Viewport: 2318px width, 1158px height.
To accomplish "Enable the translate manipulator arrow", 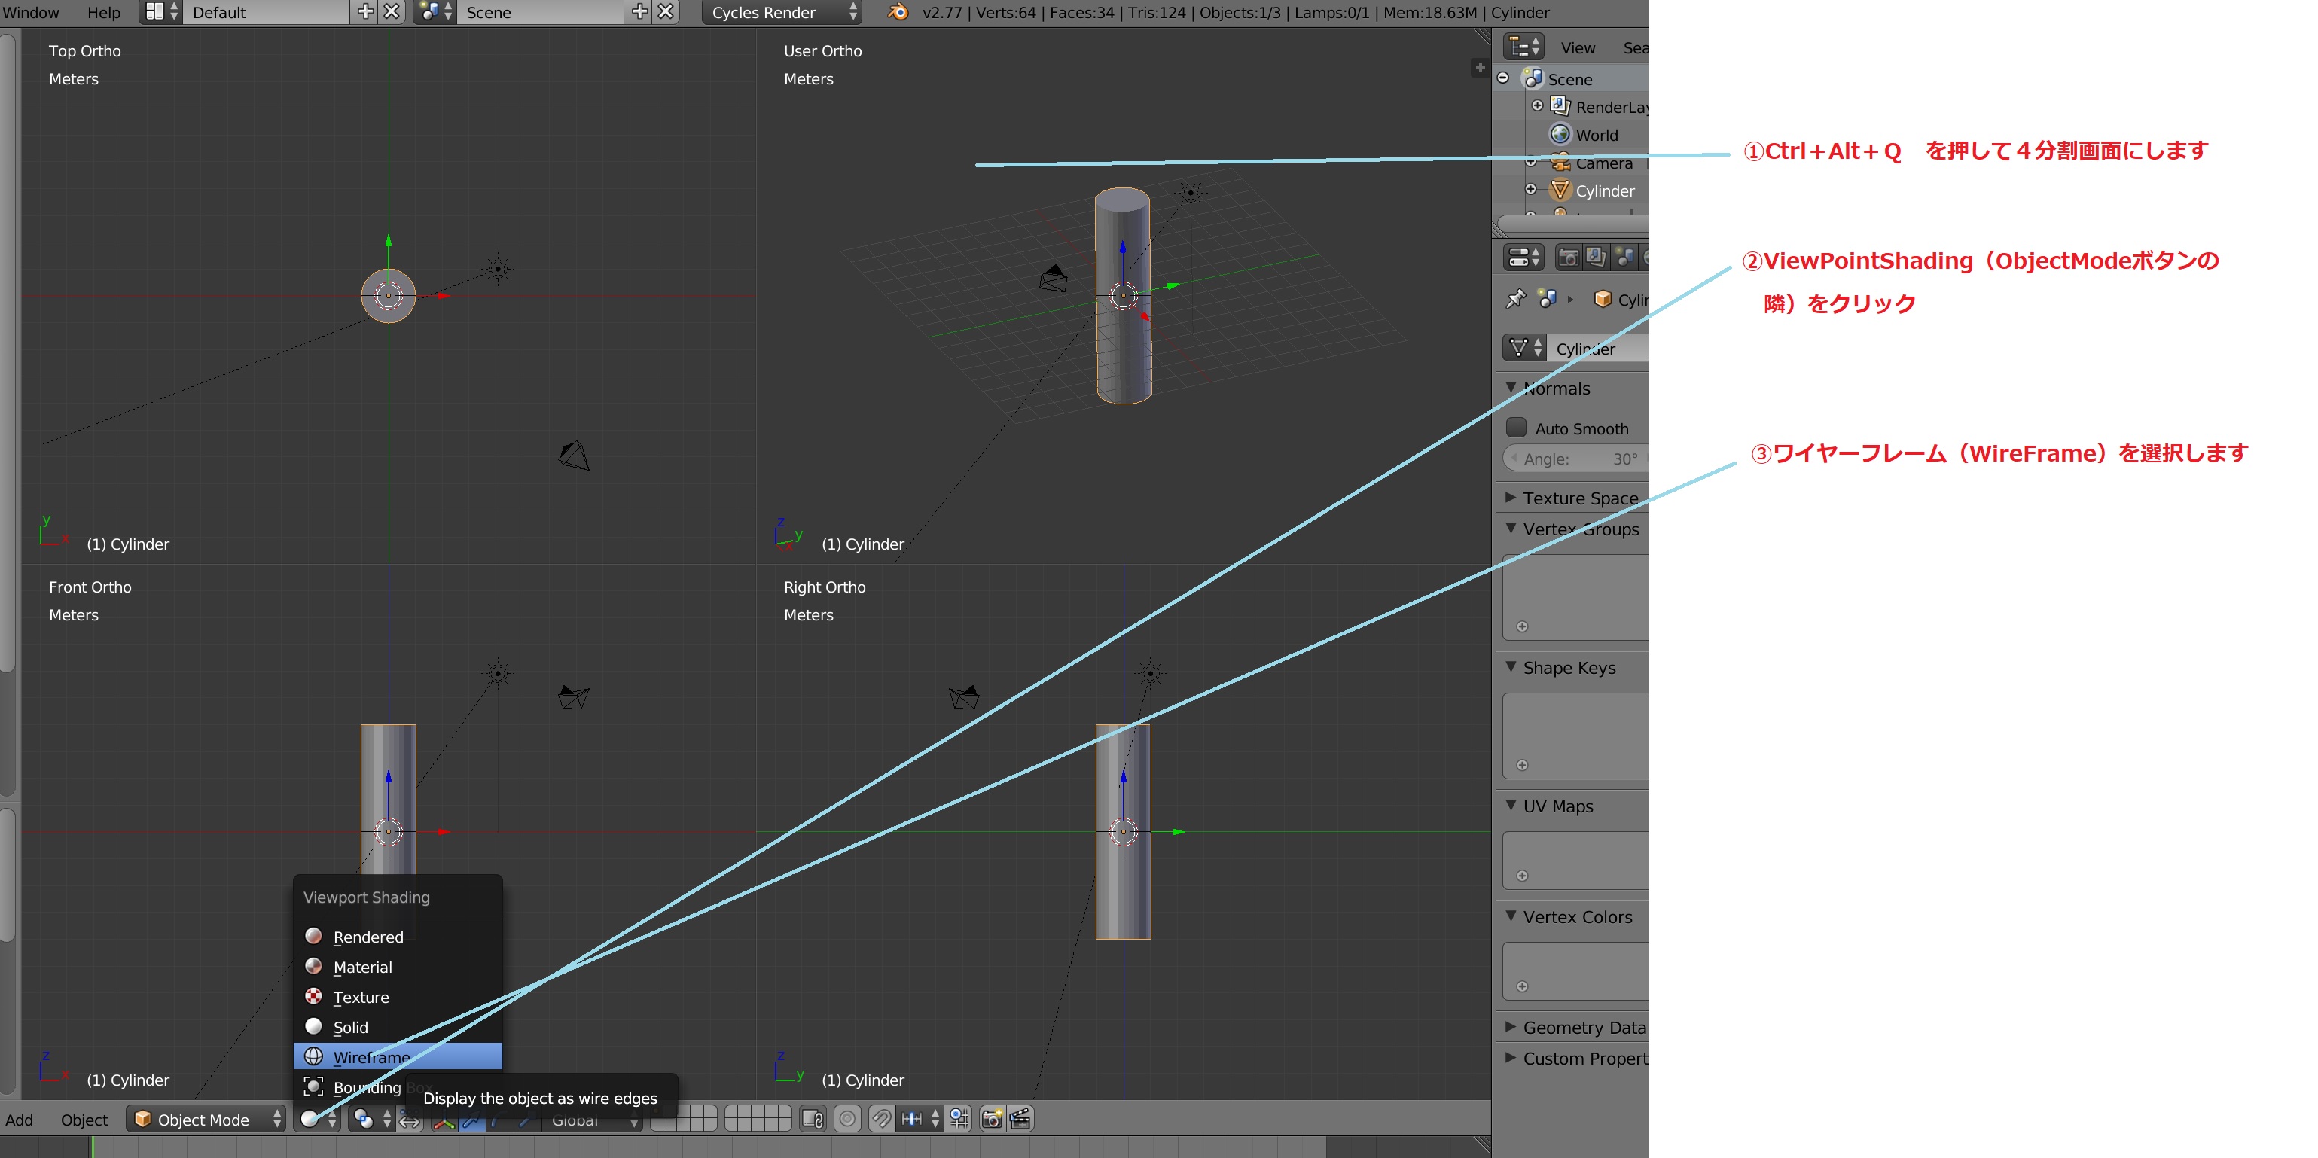I will point(471,1120).
